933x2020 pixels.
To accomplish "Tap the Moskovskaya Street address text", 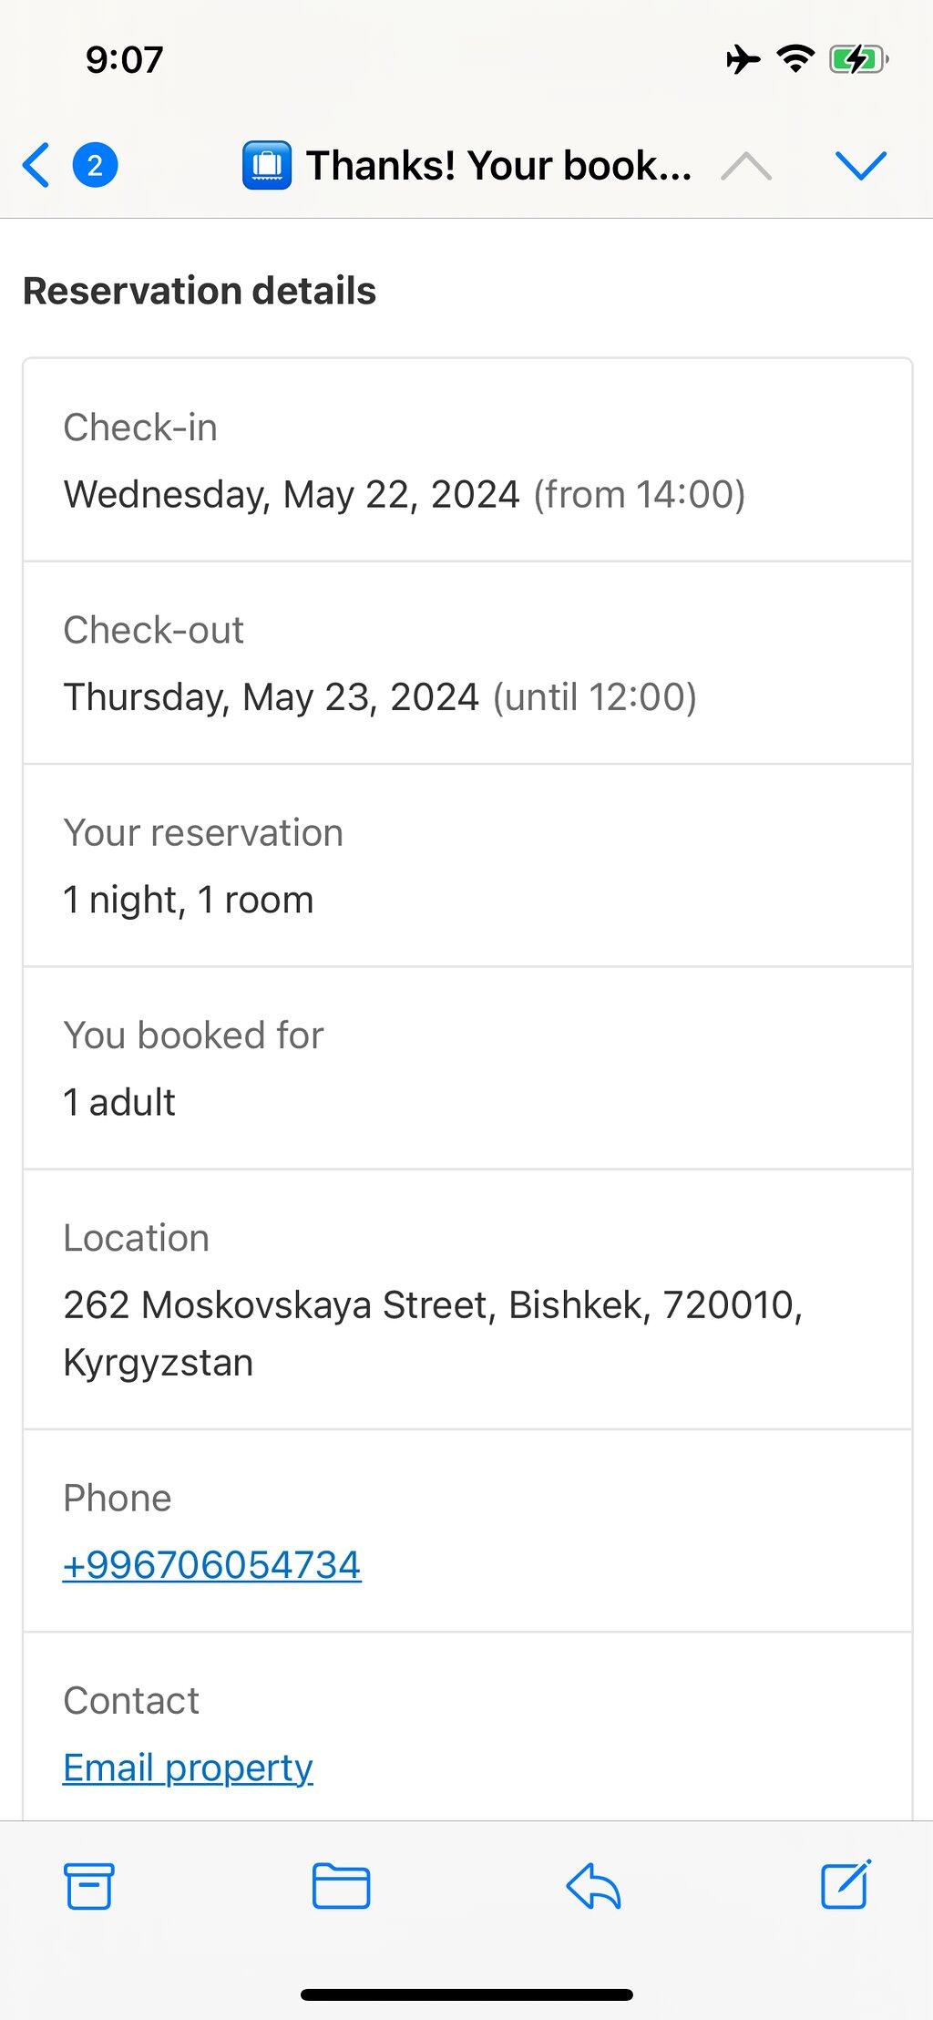I will (433, 1334).
